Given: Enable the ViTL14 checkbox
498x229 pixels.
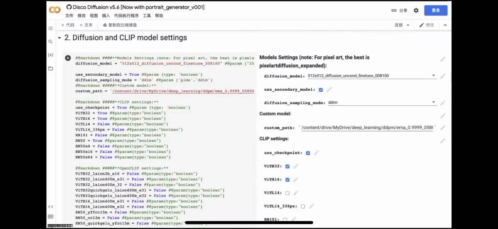Looking at the screenshot, I should [287, 193].
